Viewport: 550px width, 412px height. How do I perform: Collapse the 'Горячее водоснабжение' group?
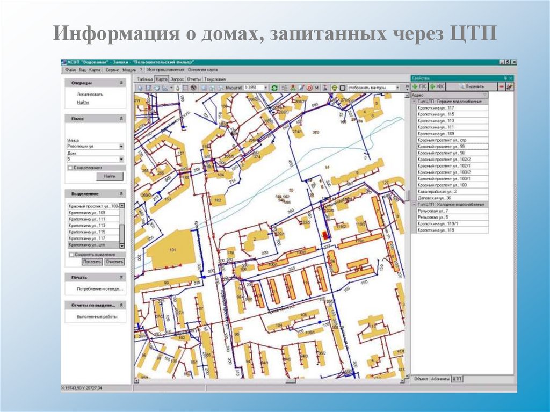point(414,102)
